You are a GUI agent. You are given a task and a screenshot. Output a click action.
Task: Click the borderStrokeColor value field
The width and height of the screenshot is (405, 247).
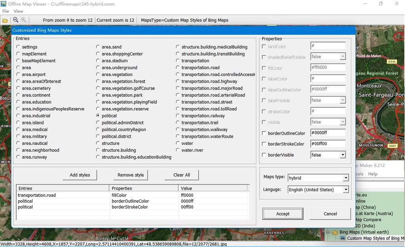[x=328, y=144]
